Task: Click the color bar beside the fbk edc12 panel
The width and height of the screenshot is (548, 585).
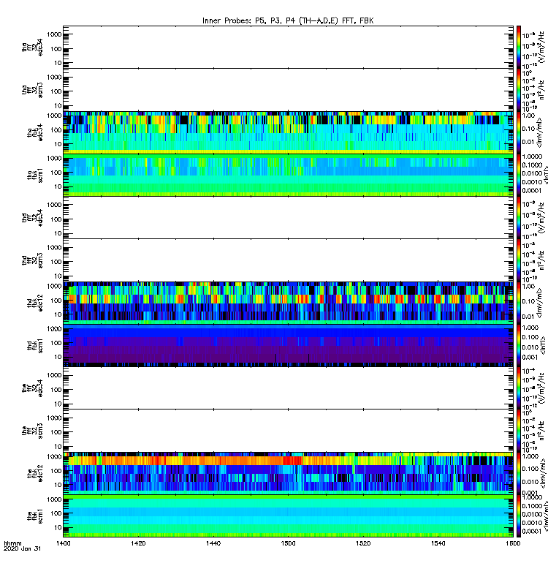Action: point(519,473)
